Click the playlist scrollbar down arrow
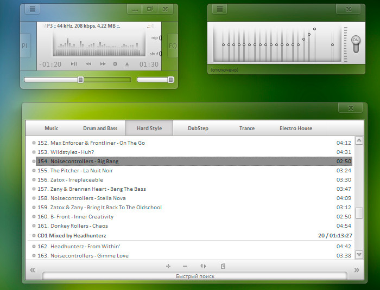 [359, 254]
